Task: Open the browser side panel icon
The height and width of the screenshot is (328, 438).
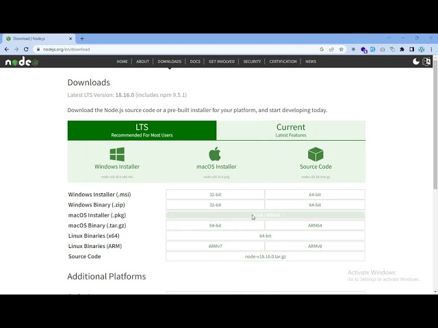Action: pyautogui.click(x=412, y=49)
